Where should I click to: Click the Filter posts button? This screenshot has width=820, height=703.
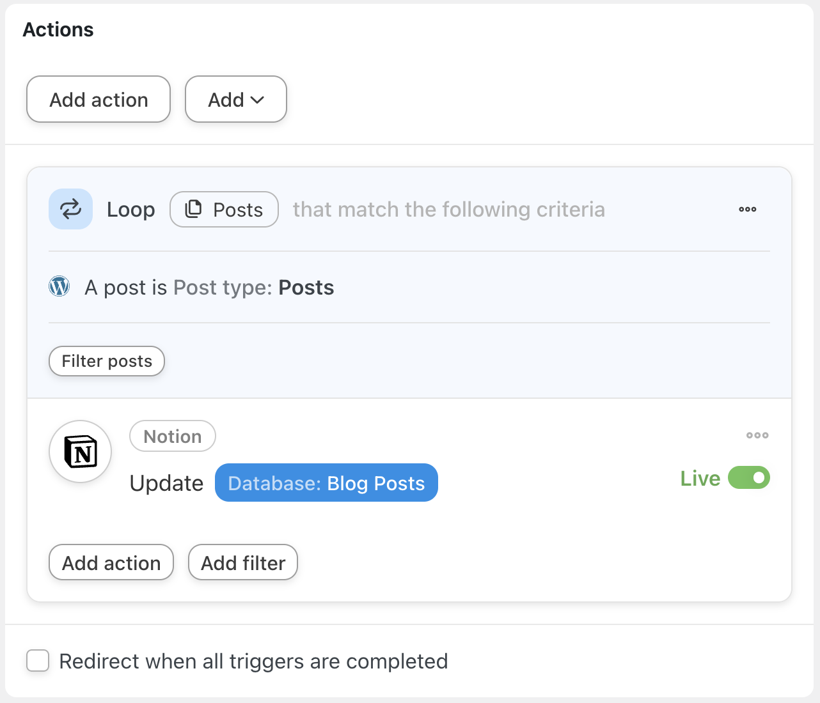click(107, 361)
